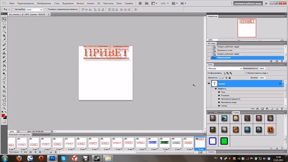The image size is (288, 162).
Task: Select the Lasso tool
Action: (4, 27)
